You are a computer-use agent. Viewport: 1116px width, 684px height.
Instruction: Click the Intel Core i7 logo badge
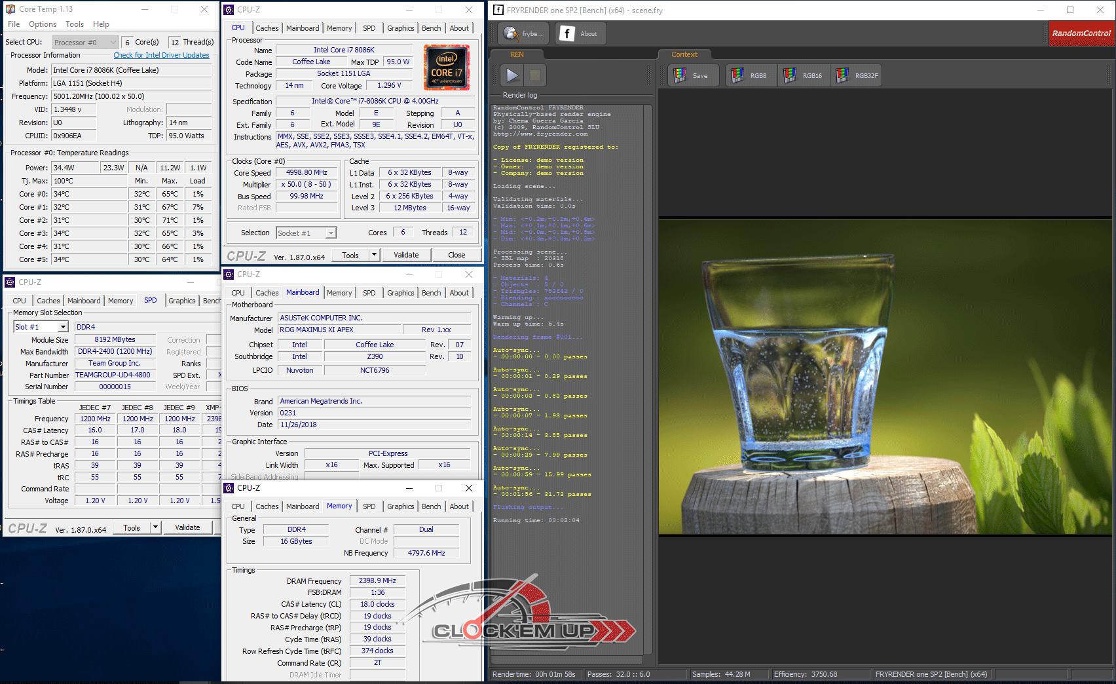[446, 67]
